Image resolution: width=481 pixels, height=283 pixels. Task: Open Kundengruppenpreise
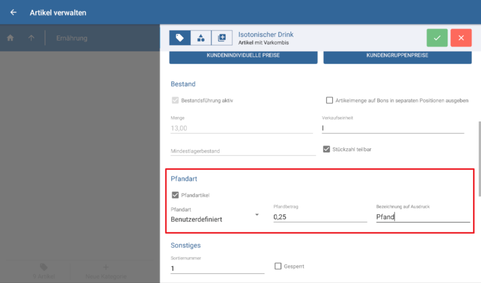click(397, 57)
